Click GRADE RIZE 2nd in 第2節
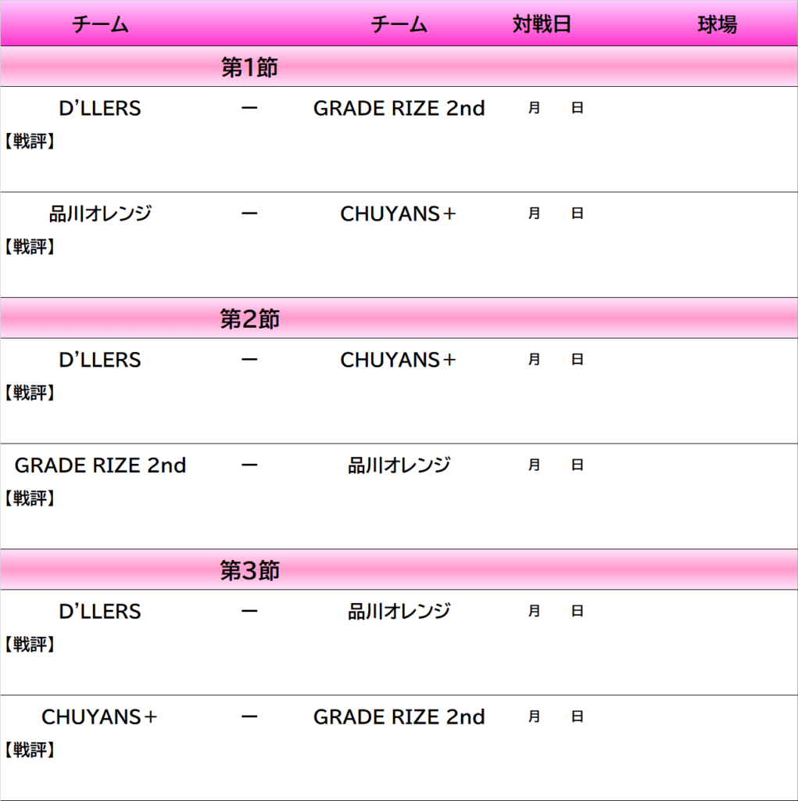798x801 pixels. click(x=100, y=465)
